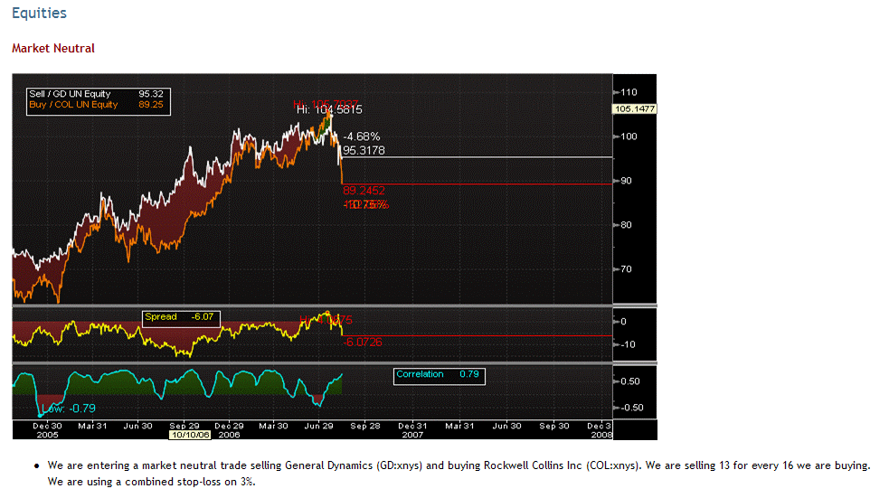
Task: Click the 90 price axis tick
Action: coord(626,181)
